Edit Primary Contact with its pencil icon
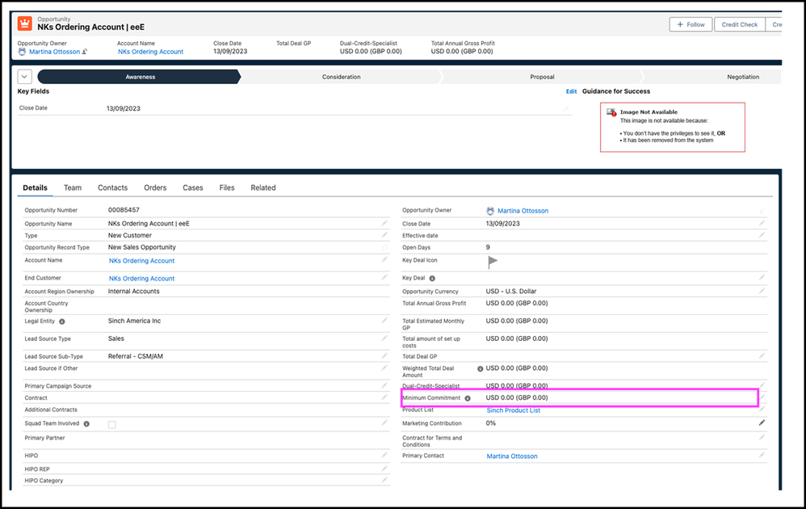 pyautogui.click(x=762, y=455)
